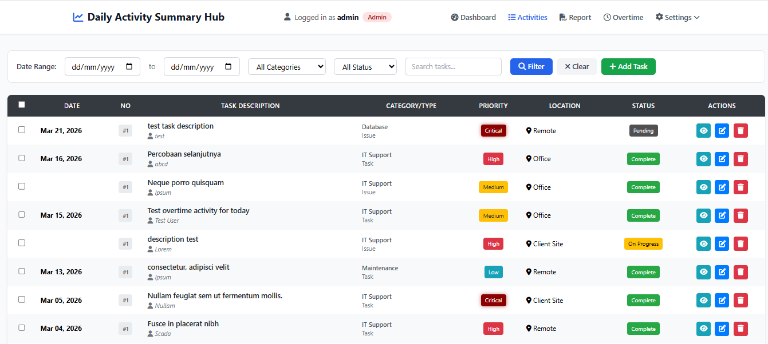
Task: Click the On Progress status badge
Action: tap(643, 243)
